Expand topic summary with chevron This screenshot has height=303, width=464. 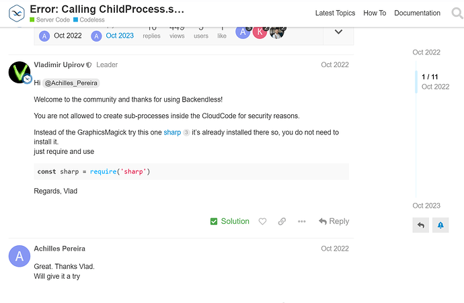point(338,32)
